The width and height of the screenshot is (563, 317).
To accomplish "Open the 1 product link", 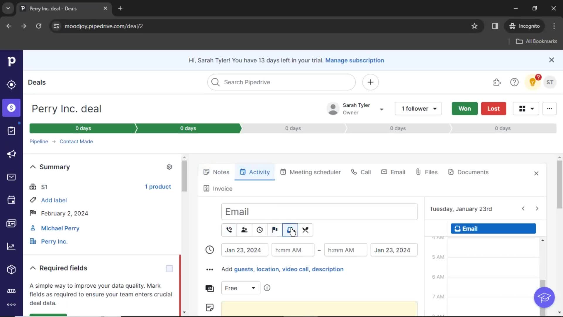I will point(158,187).
